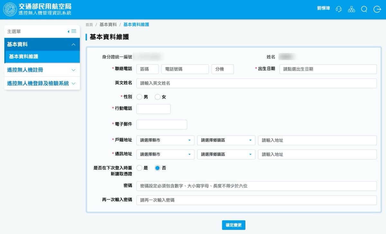Image resolution: width=386 pixels, height=234 pixels.
Task: Click the logout icon in header
Action: [377, 9]
